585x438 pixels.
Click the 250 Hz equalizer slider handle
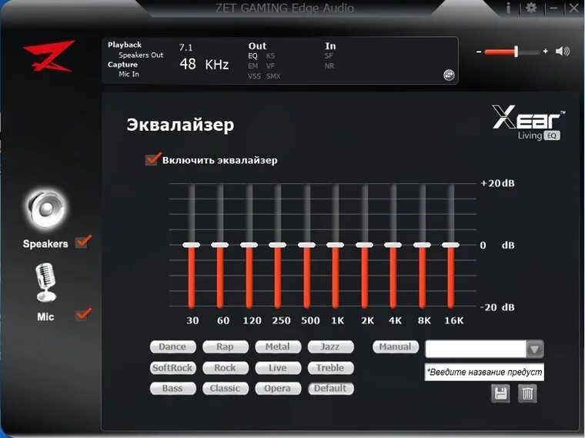click(278, 245)
